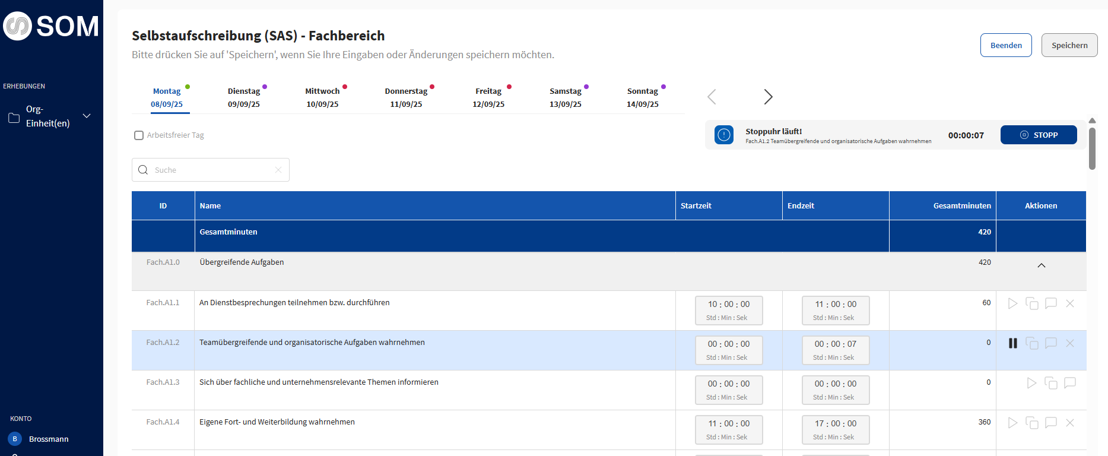
Task: Stop the stopwatch with the STOPP button
Action: click(x=1038, y=135)
